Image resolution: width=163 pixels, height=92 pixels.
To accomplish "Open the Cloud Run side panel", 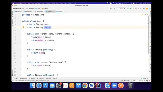I will pyautogui.click(x=150, y=24).
